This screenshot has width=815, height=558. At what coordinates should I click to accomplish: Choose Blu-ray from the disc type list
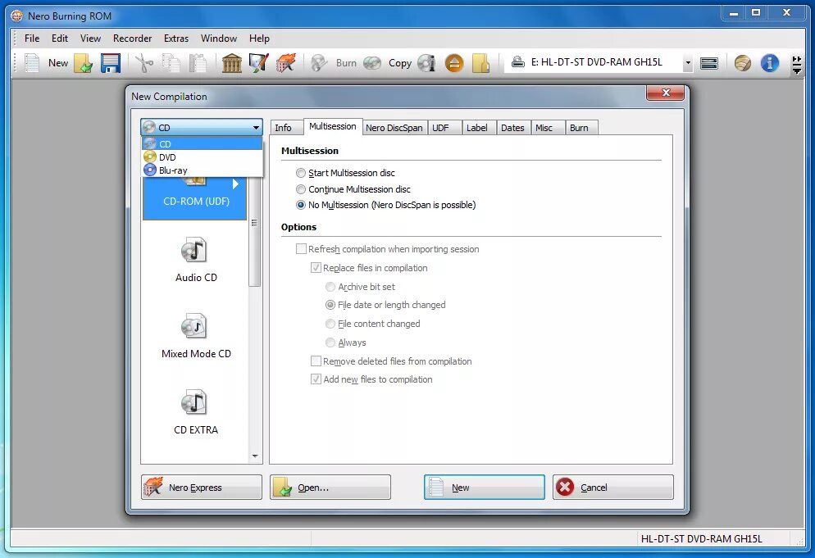tap(203, 170)
